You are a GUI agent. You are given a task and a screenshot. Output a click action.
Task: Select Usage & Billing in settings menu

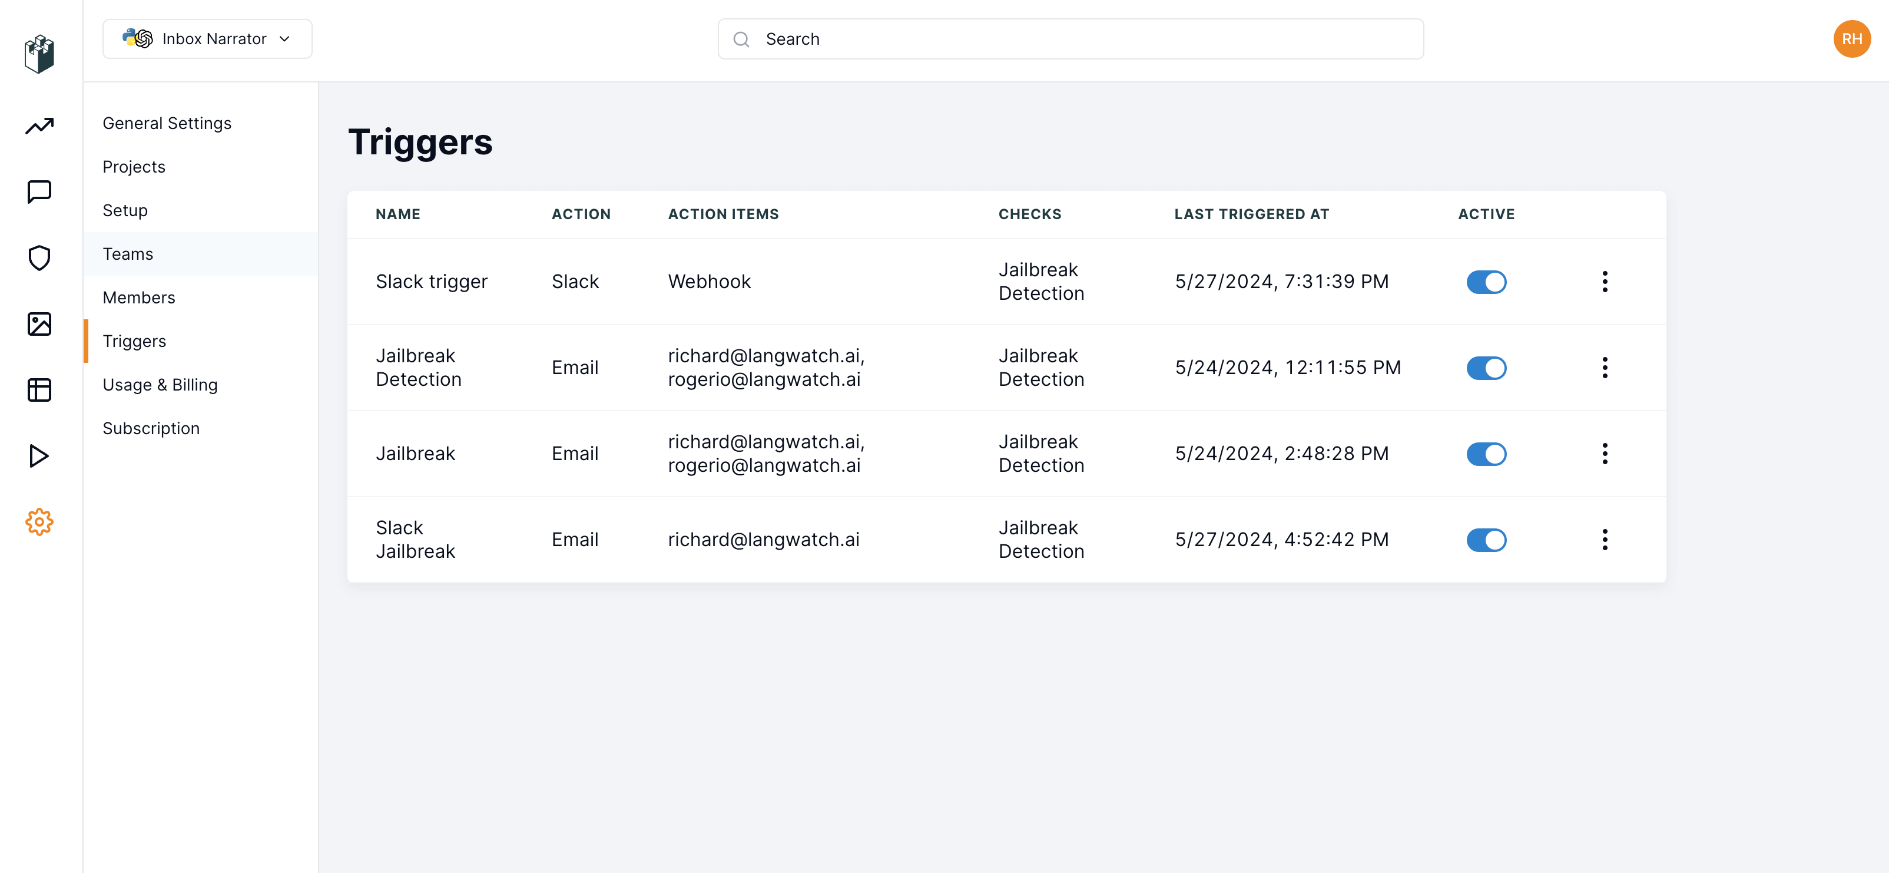pos(160,385)
